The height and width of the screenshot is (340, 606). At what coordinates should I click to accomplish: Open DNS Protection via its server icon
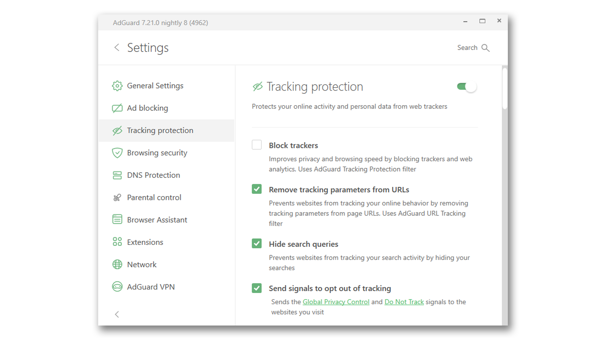click(117, 175)
